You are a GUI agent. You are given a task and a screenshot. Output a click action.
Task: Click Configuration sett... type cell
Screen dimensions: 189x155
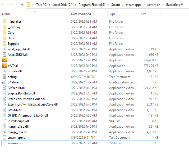pos(123,82)
